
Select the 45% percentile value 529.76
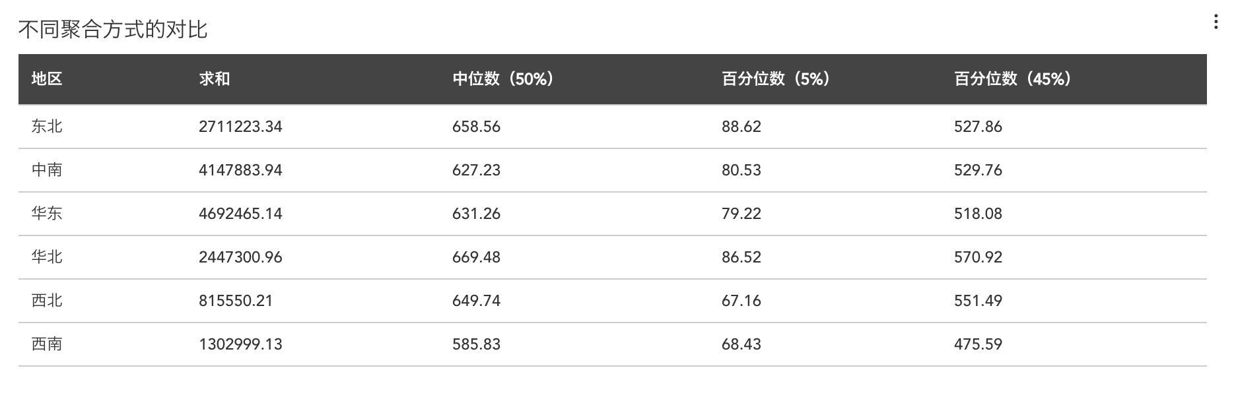(978, 170)
